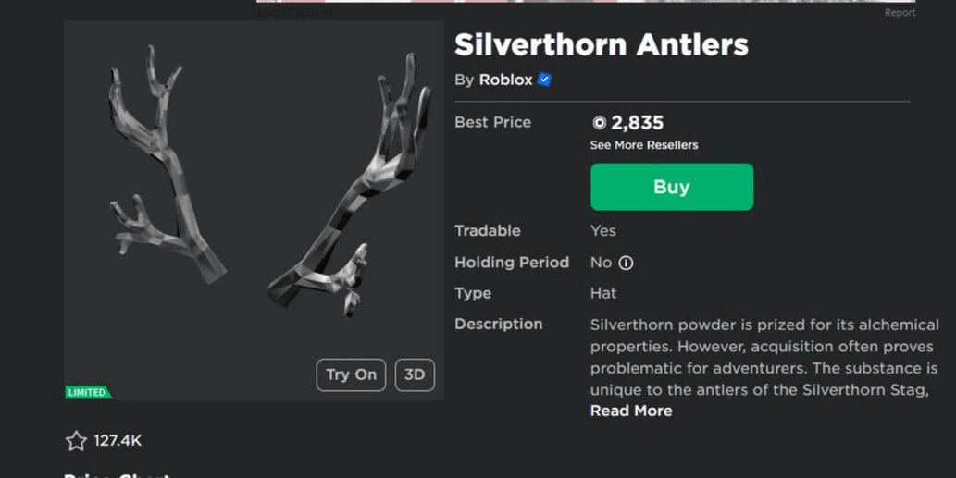Visit the Roblox creator profile link

pos(505,80)
